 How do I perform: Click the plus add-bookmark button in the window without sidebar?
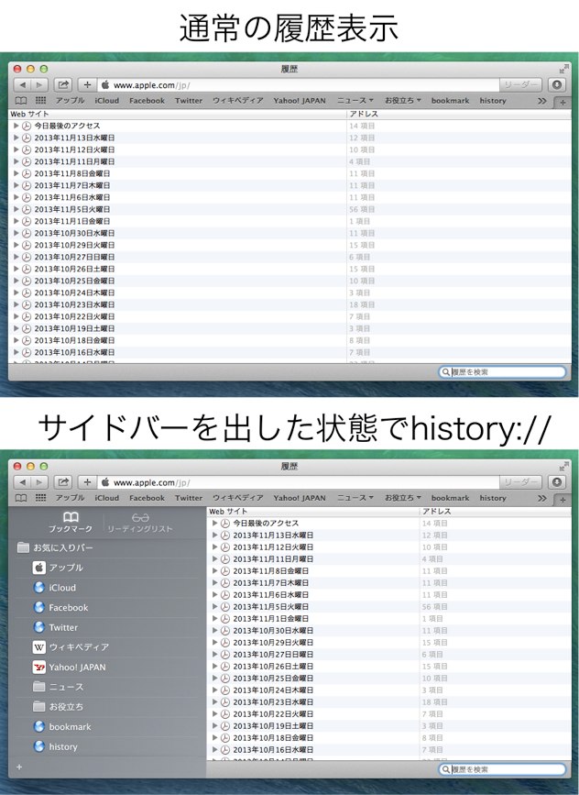87,84
